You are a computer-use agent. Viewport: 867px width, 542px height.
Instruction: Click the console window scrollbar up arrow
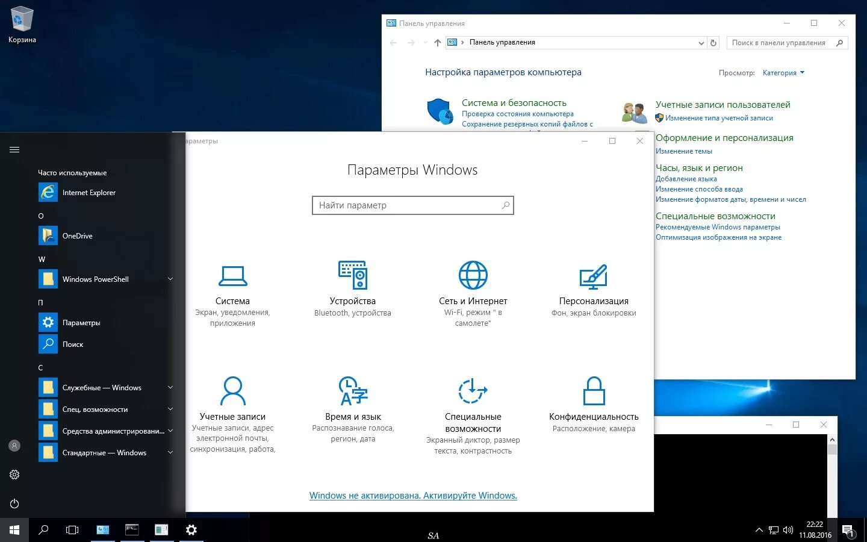pyautogui.click(x=832, y=440)
